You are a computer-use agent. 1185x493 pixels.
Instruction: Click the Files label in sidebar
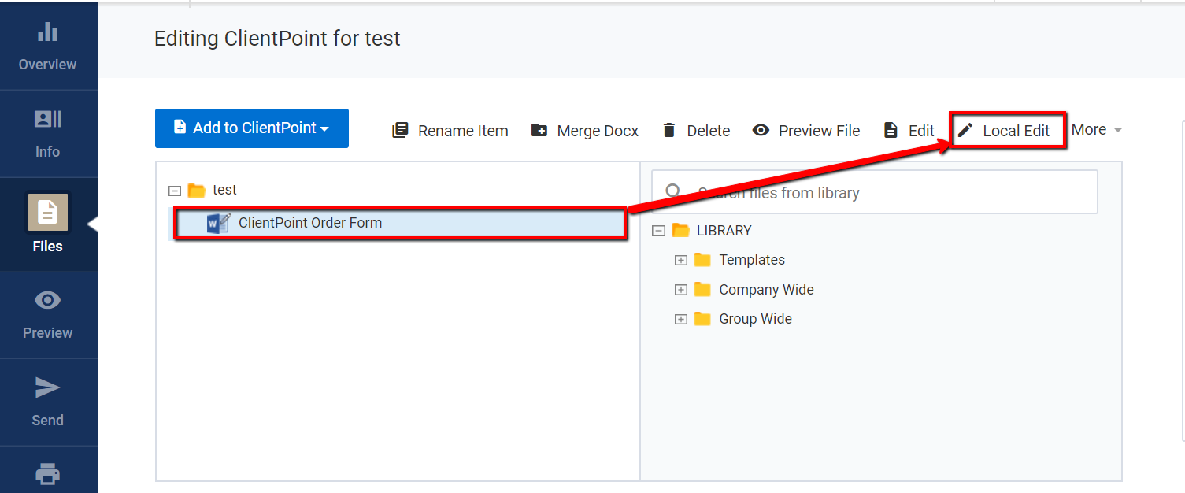[x=48, y=246]
